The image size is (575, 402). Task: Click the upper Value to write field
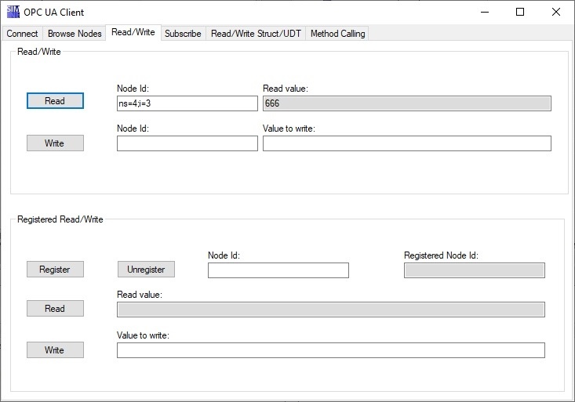pos(407,143)
